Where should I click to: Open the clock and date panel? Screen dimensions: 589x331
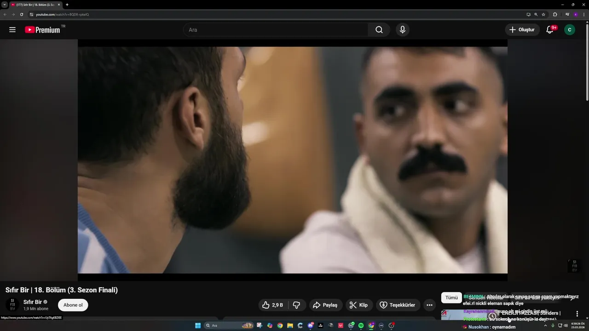pos(577,325)
